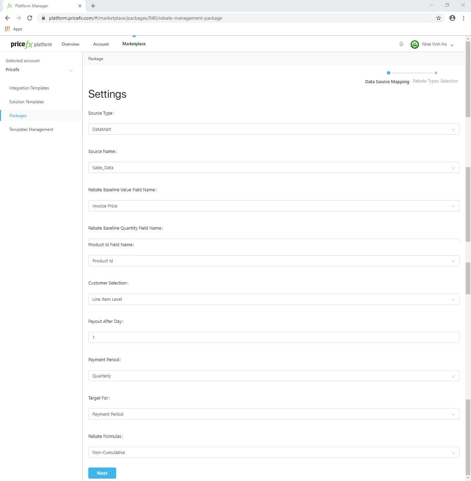
Task: Open the Source Type dropdown
Action: (x=273, y=129)
